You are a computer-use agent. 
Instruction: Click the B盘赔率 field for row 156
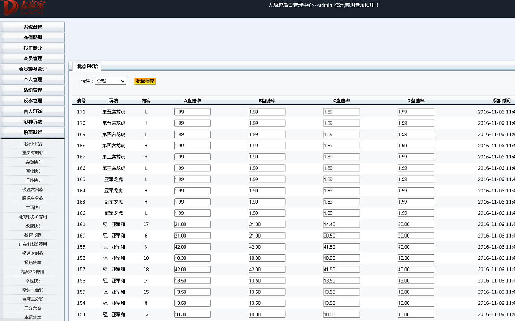click(x=266, y=280)
